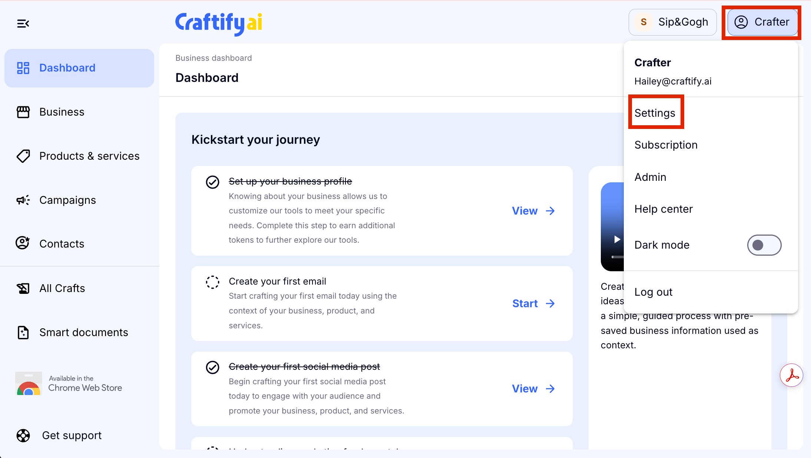Choose Subscription in the account menu

click(666, 145)
